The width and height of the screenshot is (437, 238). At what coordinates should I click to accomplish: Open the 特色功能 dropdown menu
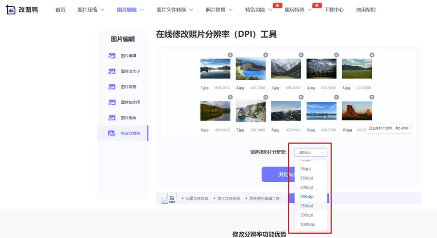[x=258, y=10]
